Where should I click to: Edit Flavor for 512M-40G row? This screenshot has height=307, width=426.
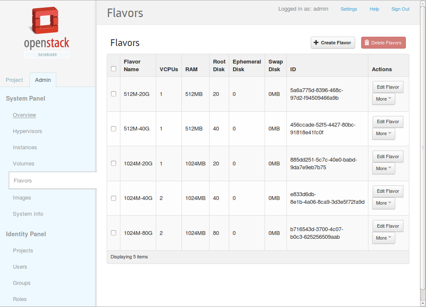tap(388, 122)
